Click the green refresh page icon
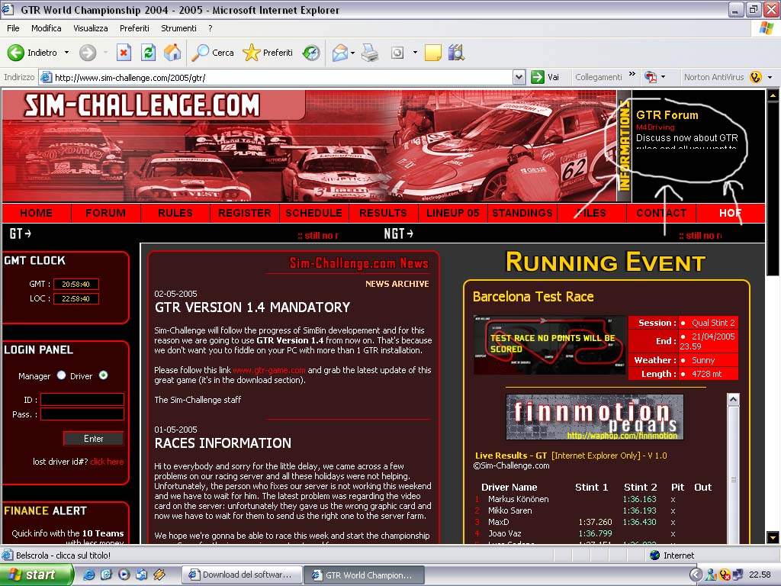Viewport: 781px width, 586px height. tap(149, 53)
